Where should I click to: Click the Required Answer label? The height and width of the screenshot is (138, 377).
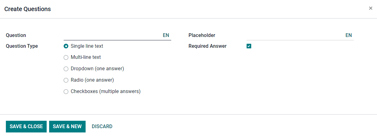pyautogui.click(x=207, y=46)
